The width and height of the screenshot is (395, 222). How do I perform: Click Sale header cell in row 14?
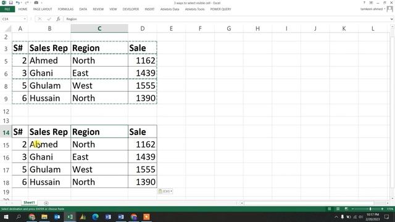143,132
